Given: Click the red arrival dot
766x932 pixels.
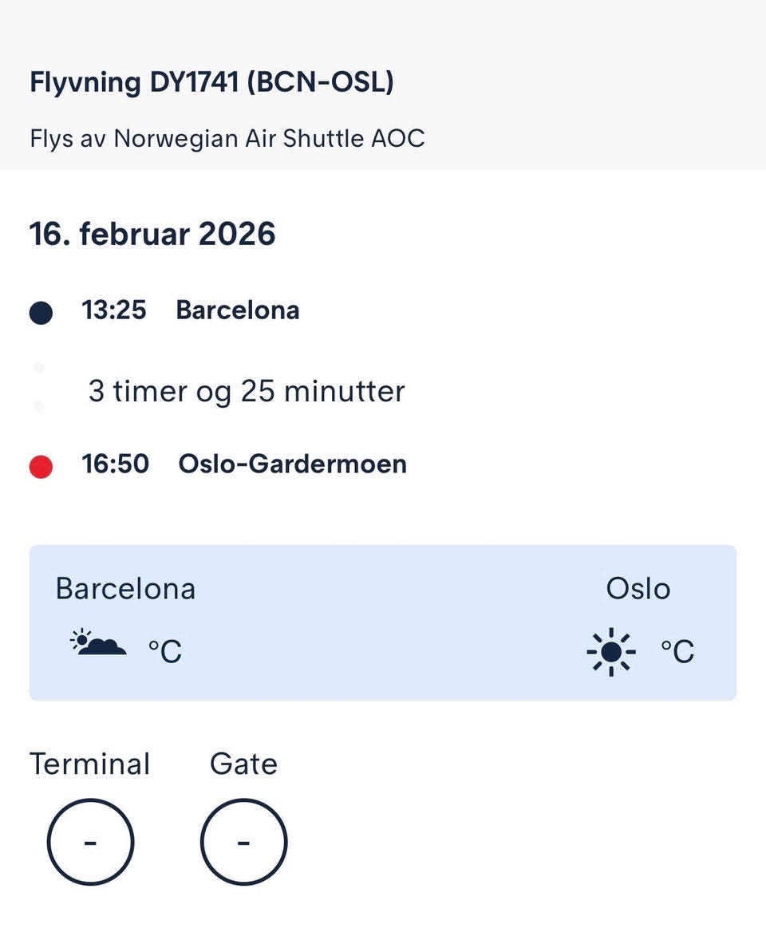Looking at the screenshot, I should [x=41, y=467].
